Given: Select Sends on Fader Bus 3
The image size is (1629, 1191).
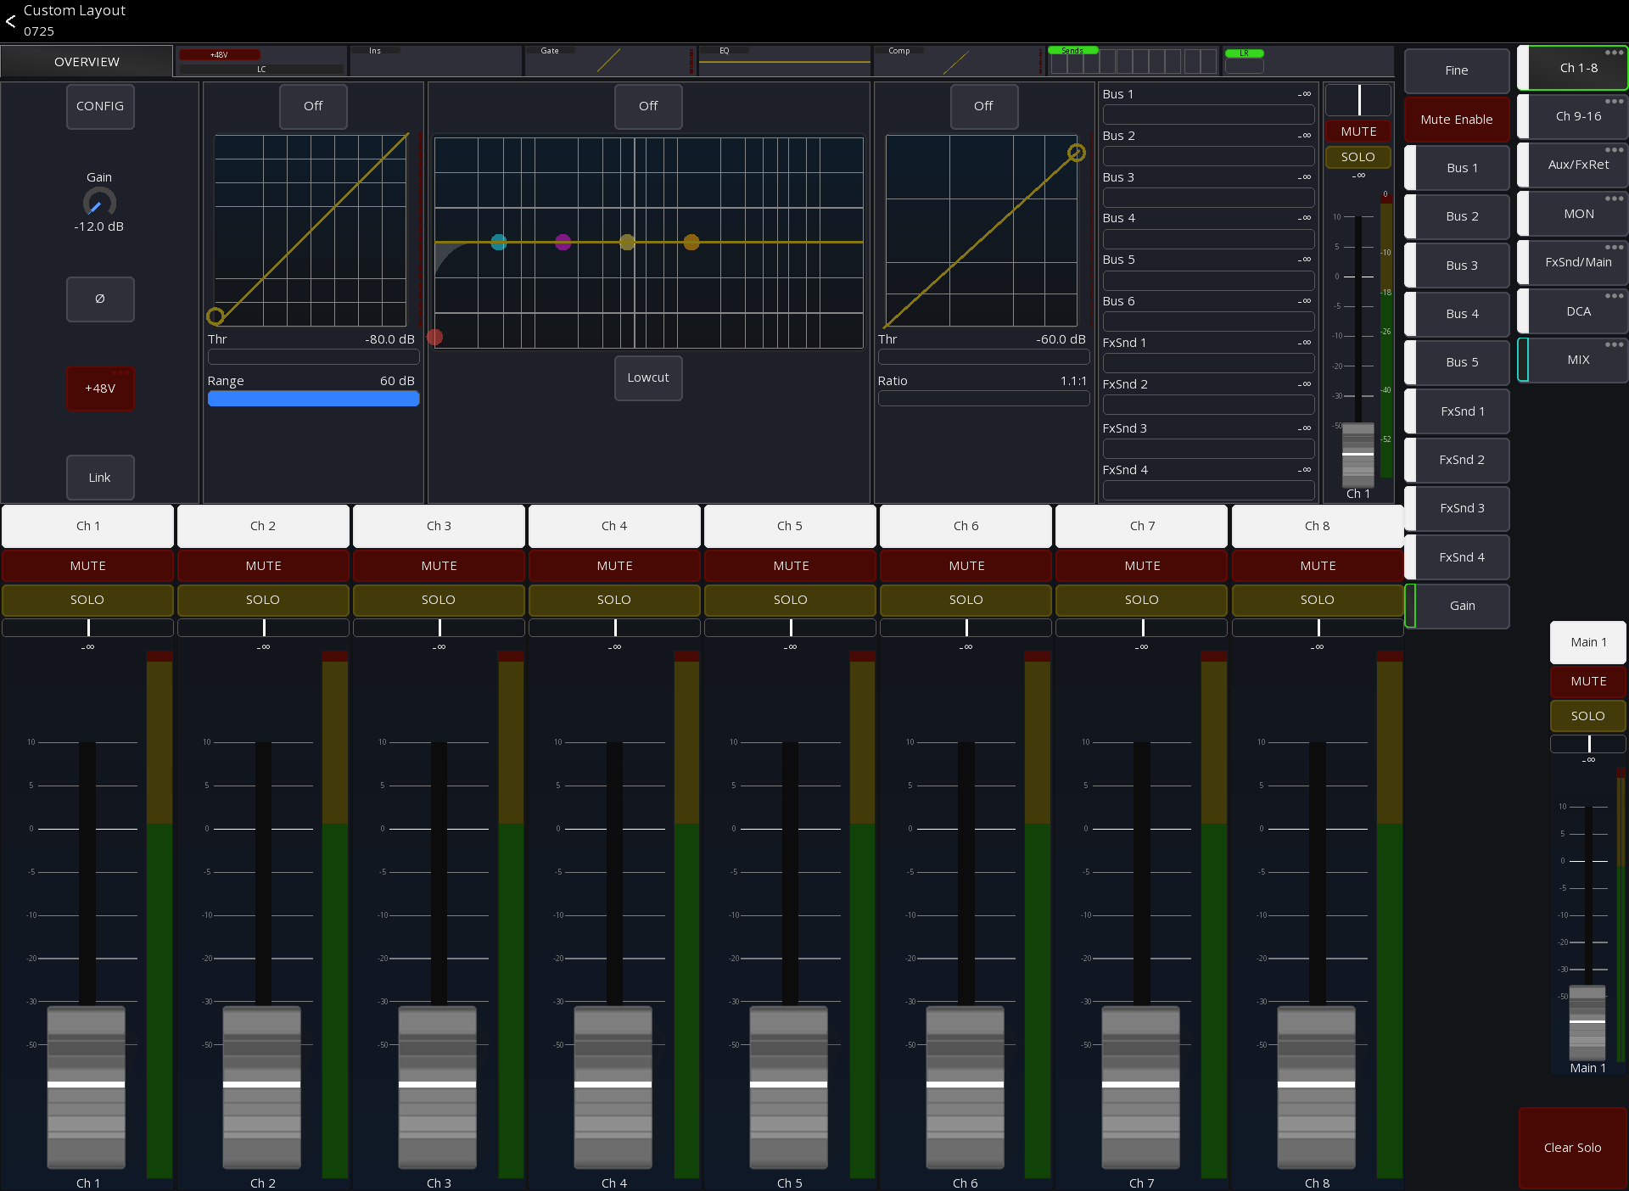Looking at the screenshot, I should 1457,266.
